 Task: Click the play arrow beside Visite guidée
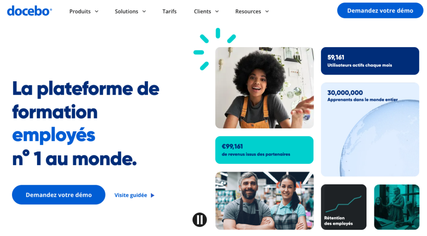tap(153, 195)
